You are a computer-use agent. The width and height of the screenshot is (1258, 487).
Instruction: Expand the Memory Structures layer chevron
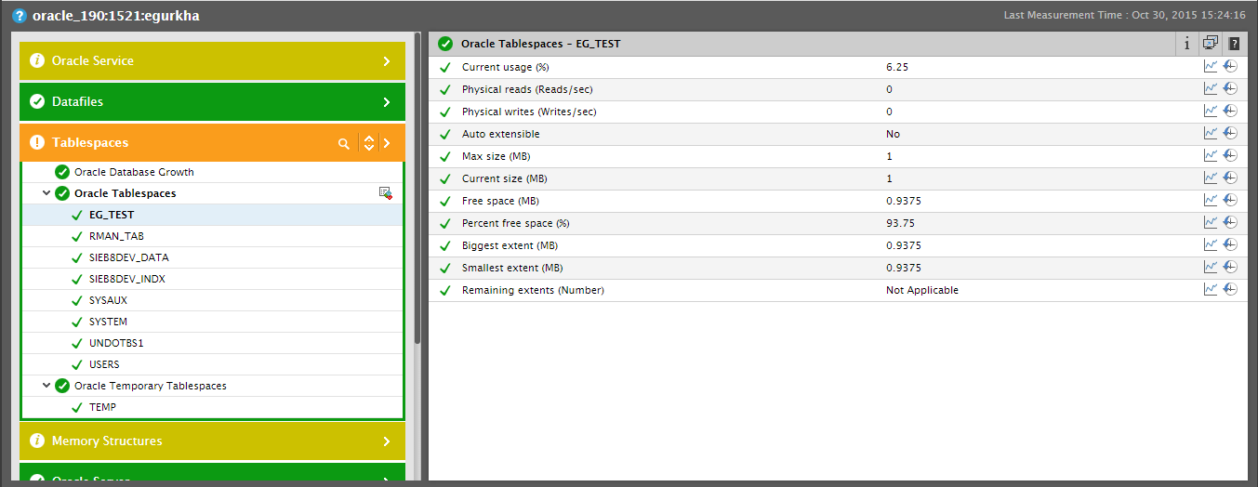coord(387,441)
